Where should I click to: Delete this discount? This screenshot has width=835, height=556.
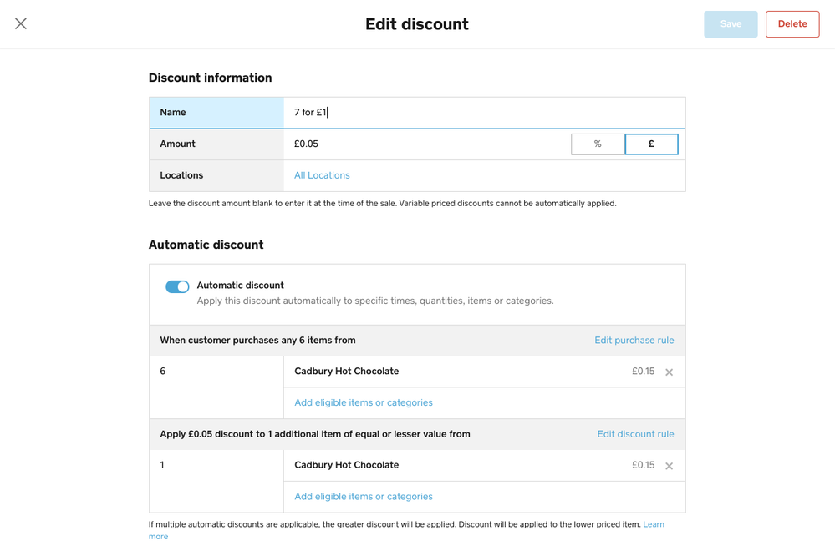[x=792, y=24]
